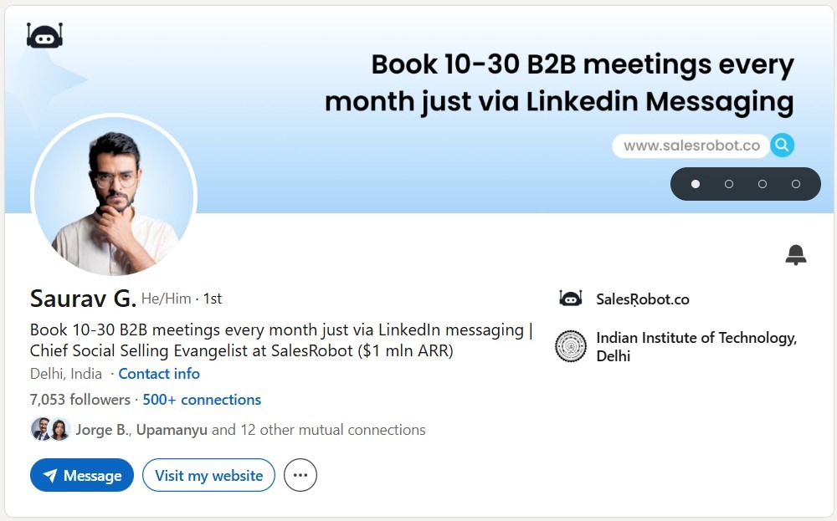Click the search magnifier next to www.salesrobot.co

pos(782,146)
